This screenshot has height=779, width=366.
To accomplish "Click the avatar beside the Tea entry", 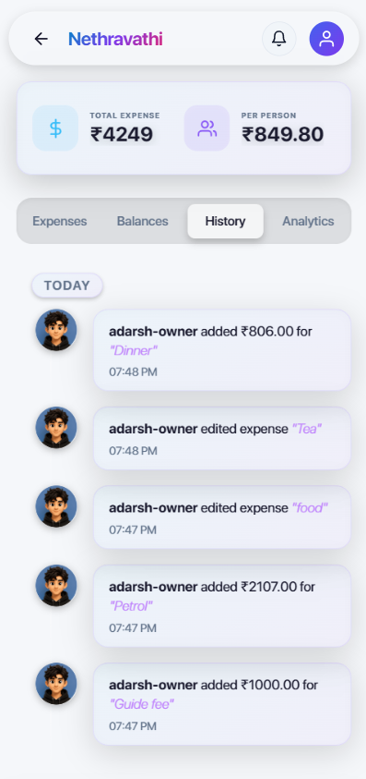I will click(56, 428).
